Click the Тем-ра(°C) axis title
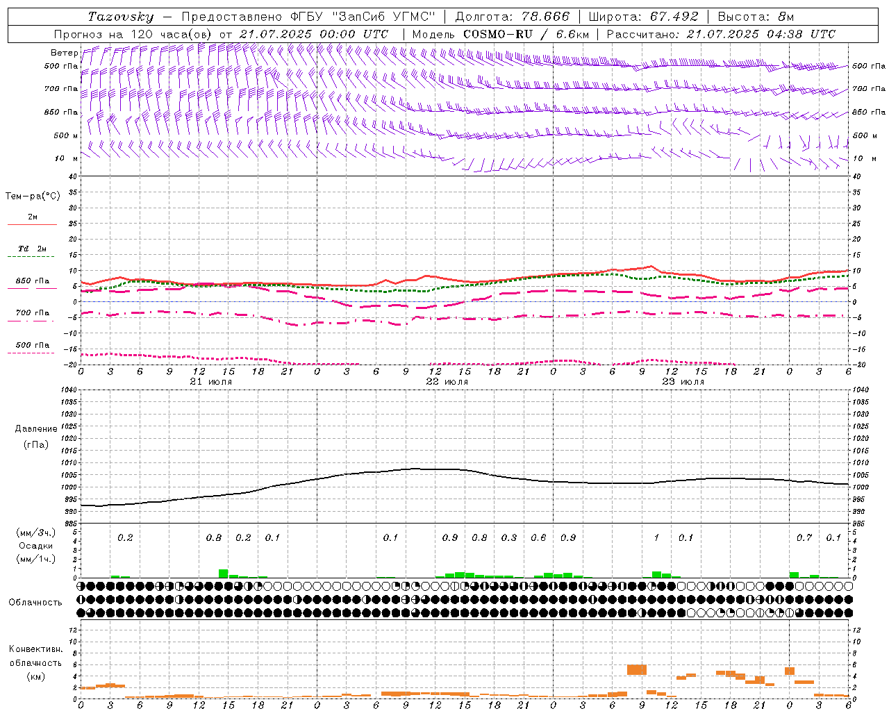This screenshot has height=711, width=889. tap(33, 196)
